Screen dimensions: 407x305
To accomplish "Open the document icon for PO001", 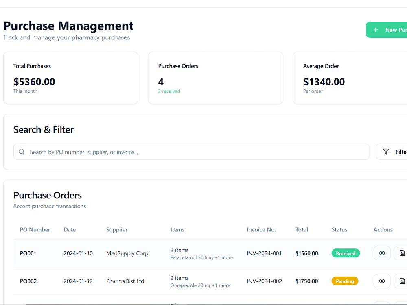I will pos(402,253).
